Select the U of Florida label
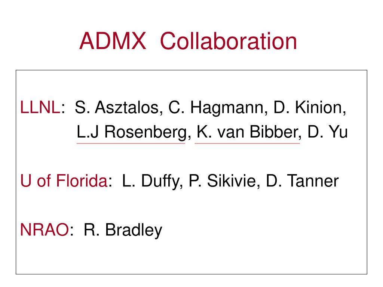The height and width of the screenshot is (287, 383). coord(64,181)
